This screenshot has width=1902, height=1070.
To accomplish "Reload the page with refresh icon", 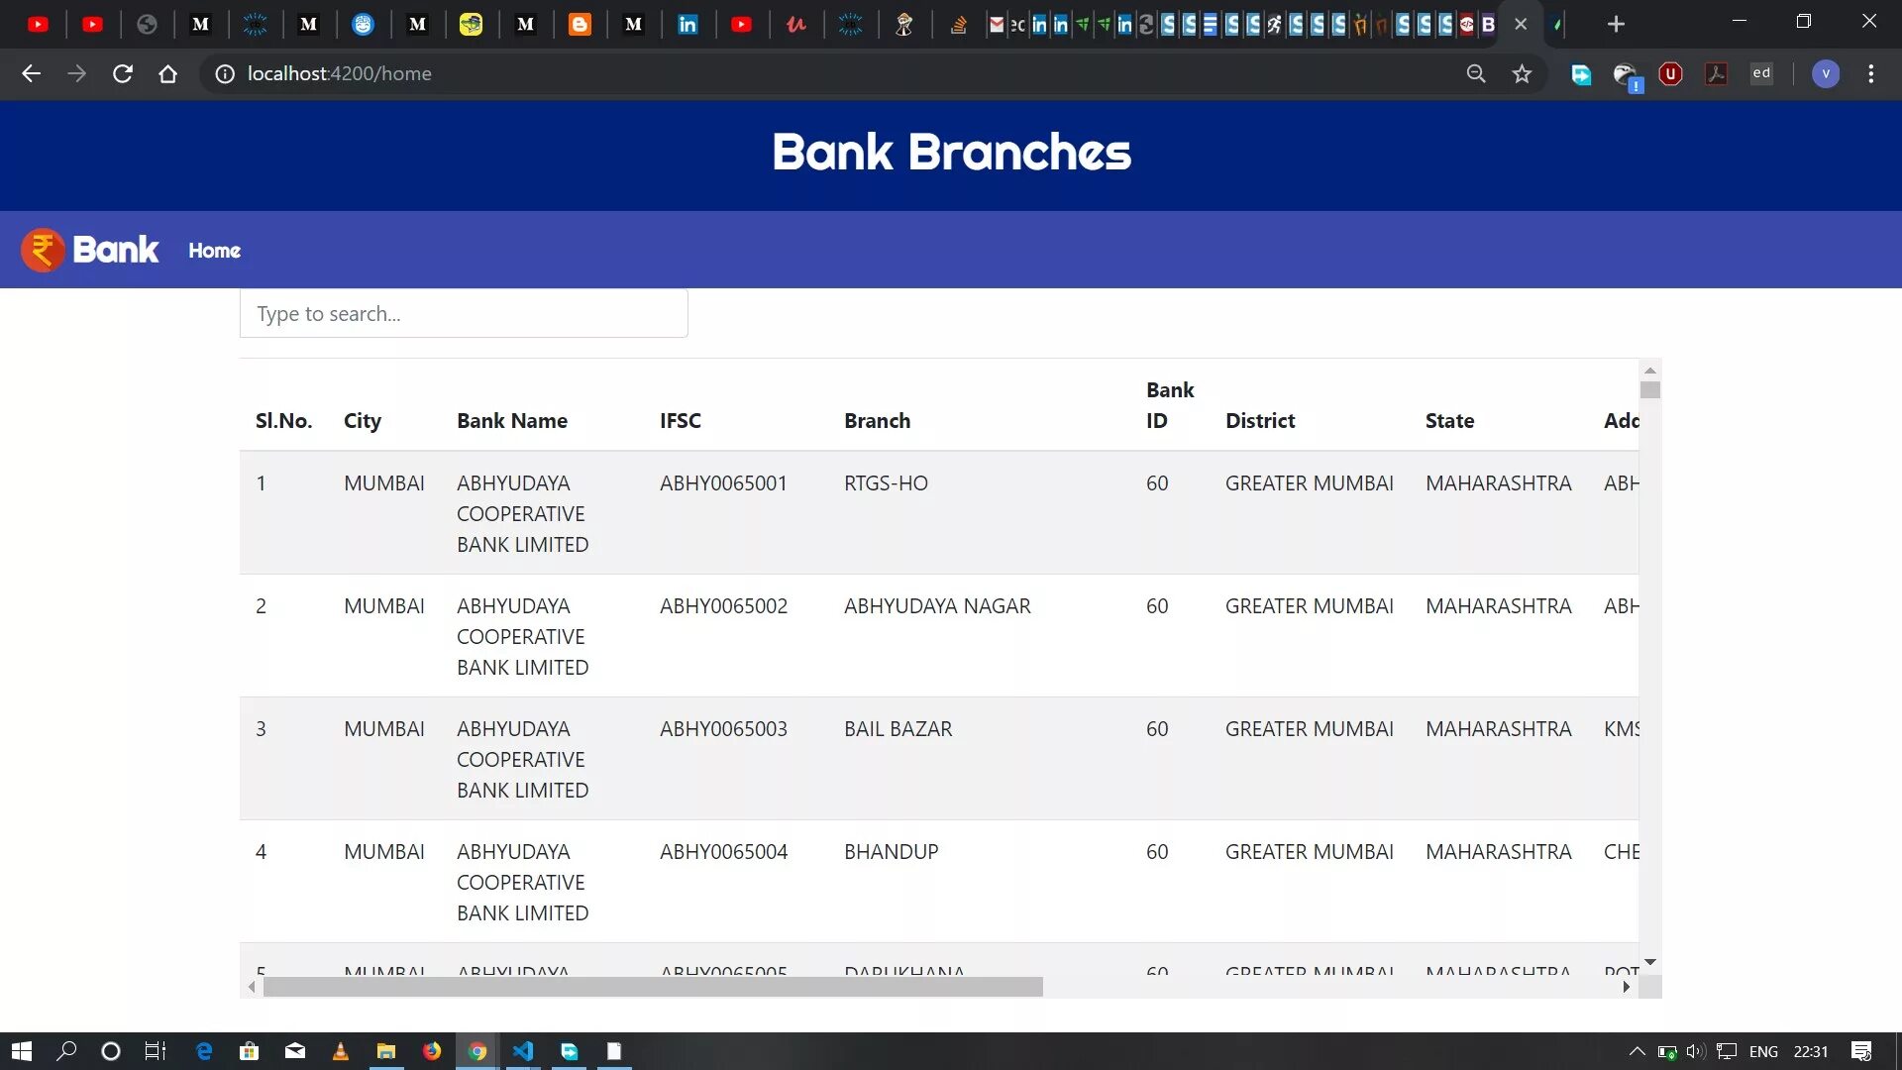I will click(x=123, y=73).
